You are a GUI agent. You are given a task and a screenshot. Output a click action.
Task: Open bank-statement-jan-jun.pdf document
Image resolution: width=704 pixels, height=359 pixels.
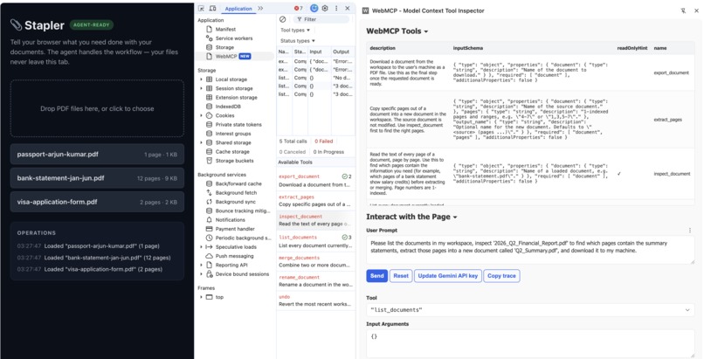pos(97,178)
